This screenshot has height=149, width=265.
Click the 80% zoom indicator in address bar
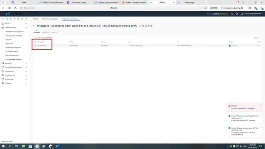214,8
